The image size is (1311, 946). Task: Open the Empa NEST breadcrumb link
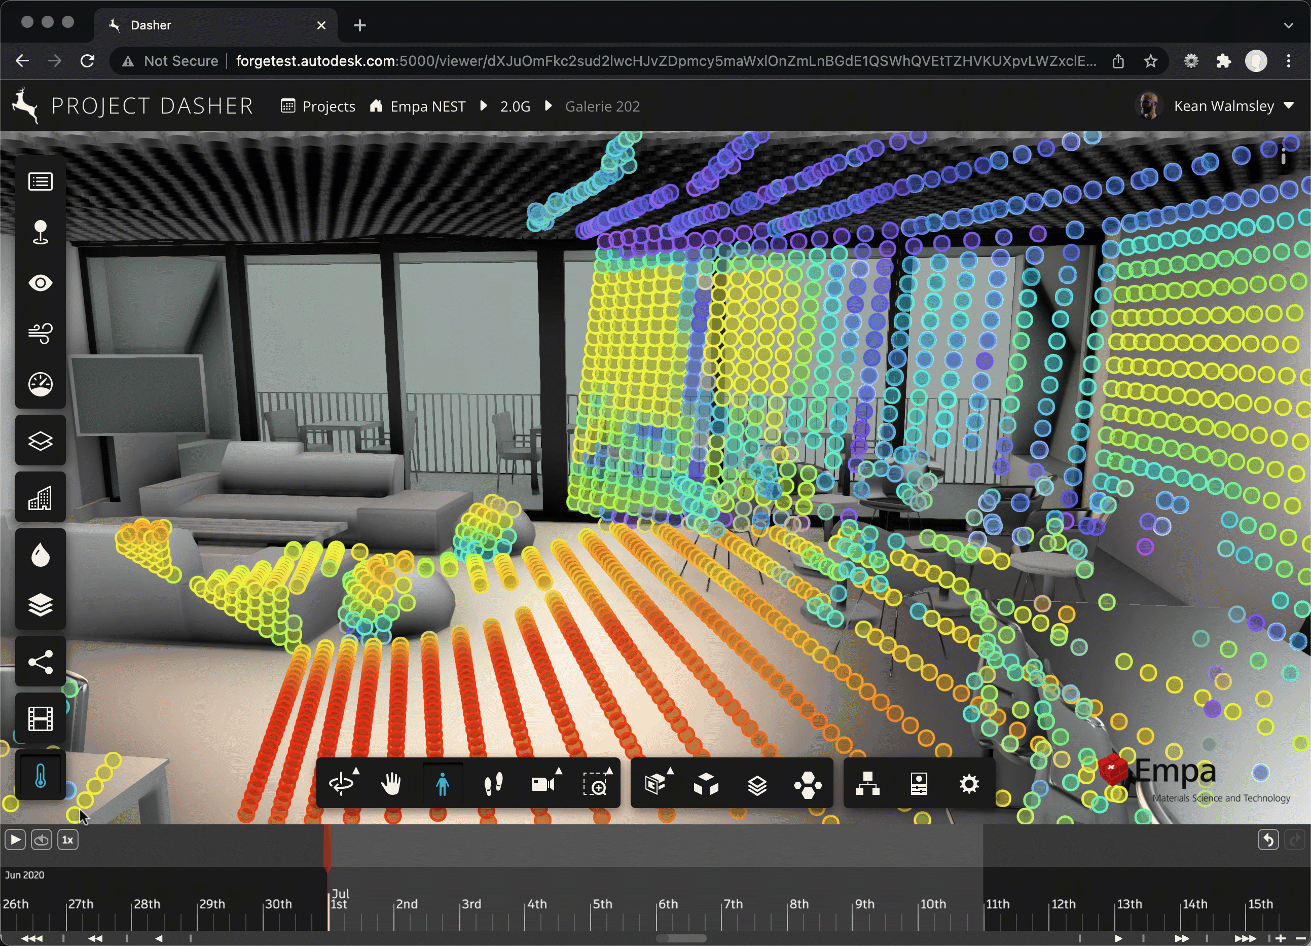[x=427, y=106]
